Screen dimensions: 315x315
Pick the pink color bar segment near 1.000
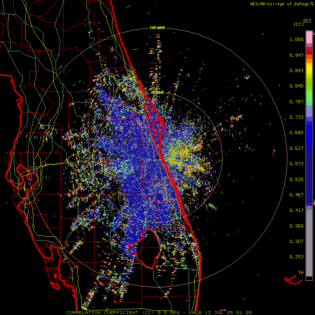(309, 37)
